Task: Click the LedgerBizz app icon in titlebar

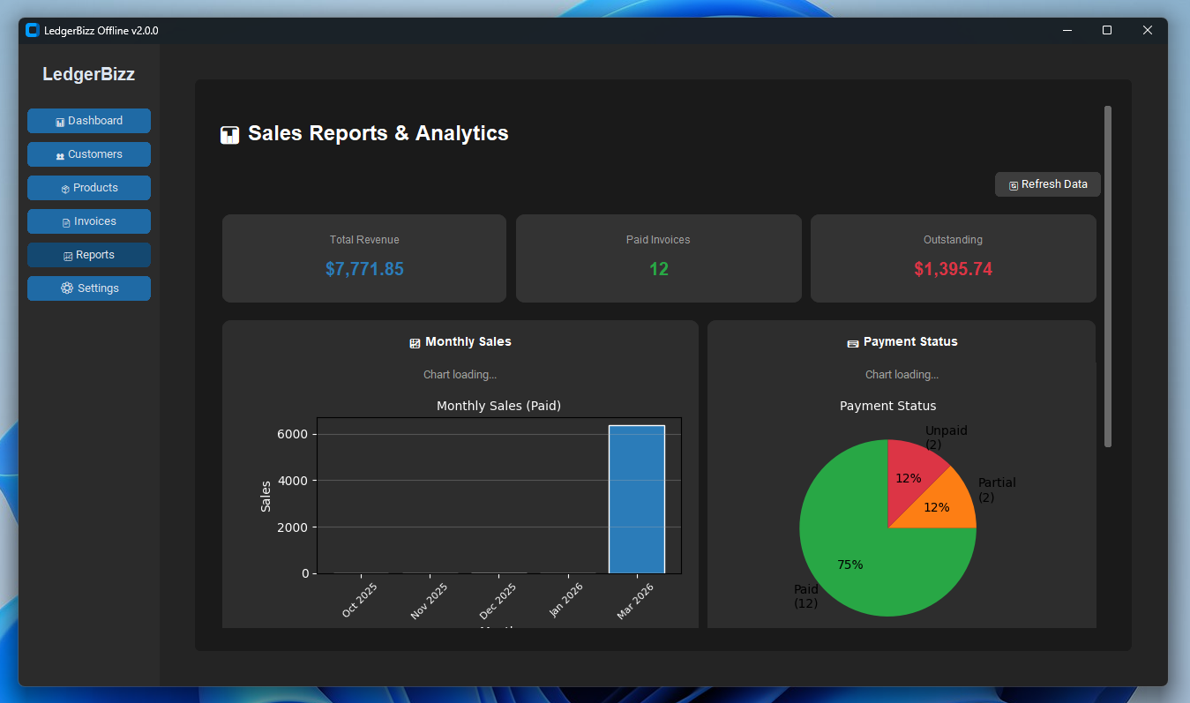Action: (32, 29)
